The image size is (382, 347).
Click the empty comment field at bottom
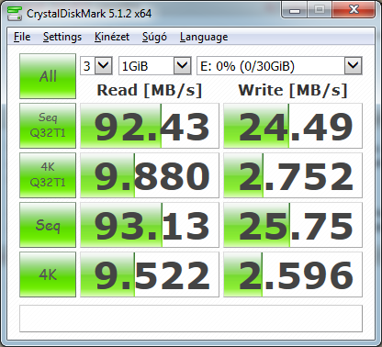[x=191, y=319]
